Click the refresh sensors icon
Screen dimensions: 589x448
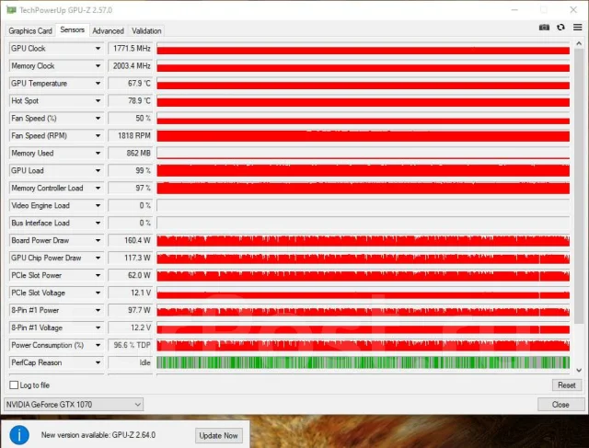pos(560,28)
